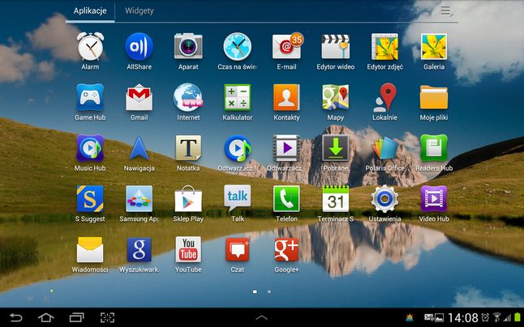Tap the picture notification icon in status bar

(439, 318)
